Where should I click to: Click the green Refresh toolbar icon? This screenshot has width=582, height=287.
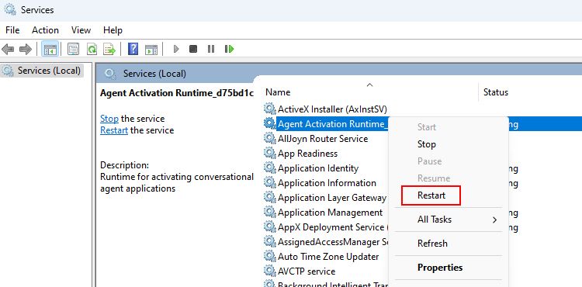pos(92,49)
